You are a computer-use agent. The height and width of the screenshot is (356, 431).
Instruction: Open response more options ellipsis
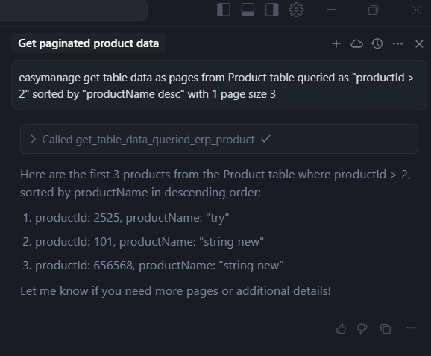(x=411, y=328)
